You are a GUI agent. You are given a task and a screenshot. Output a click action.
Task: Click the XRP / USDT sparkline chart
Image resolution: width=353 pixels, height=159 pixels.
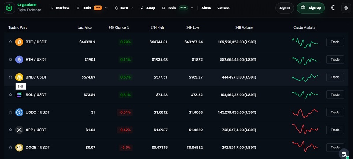(x=305, y=129)
